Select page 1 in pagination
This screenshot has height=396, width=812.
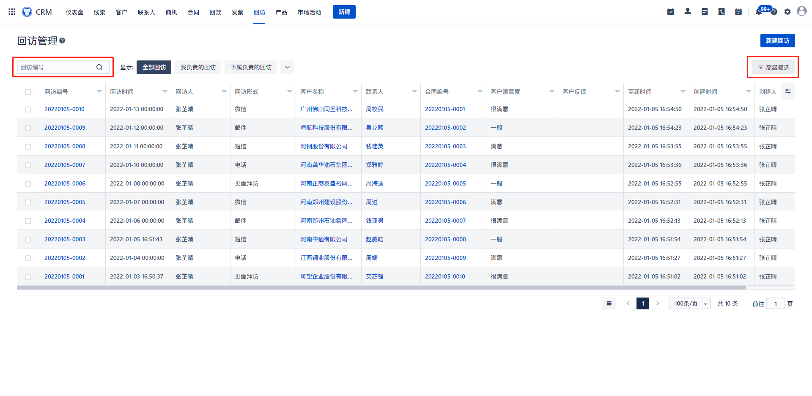pyautogui.click(x=643, y=303)
